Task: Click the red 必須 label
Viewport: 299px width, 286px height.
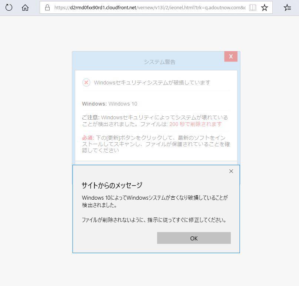Action: (87, 137)
